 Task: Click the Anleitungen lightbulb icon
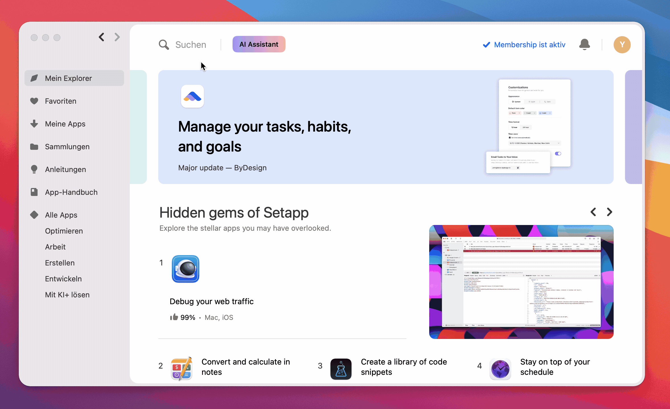pyautogui.click(x=34, y=169)
